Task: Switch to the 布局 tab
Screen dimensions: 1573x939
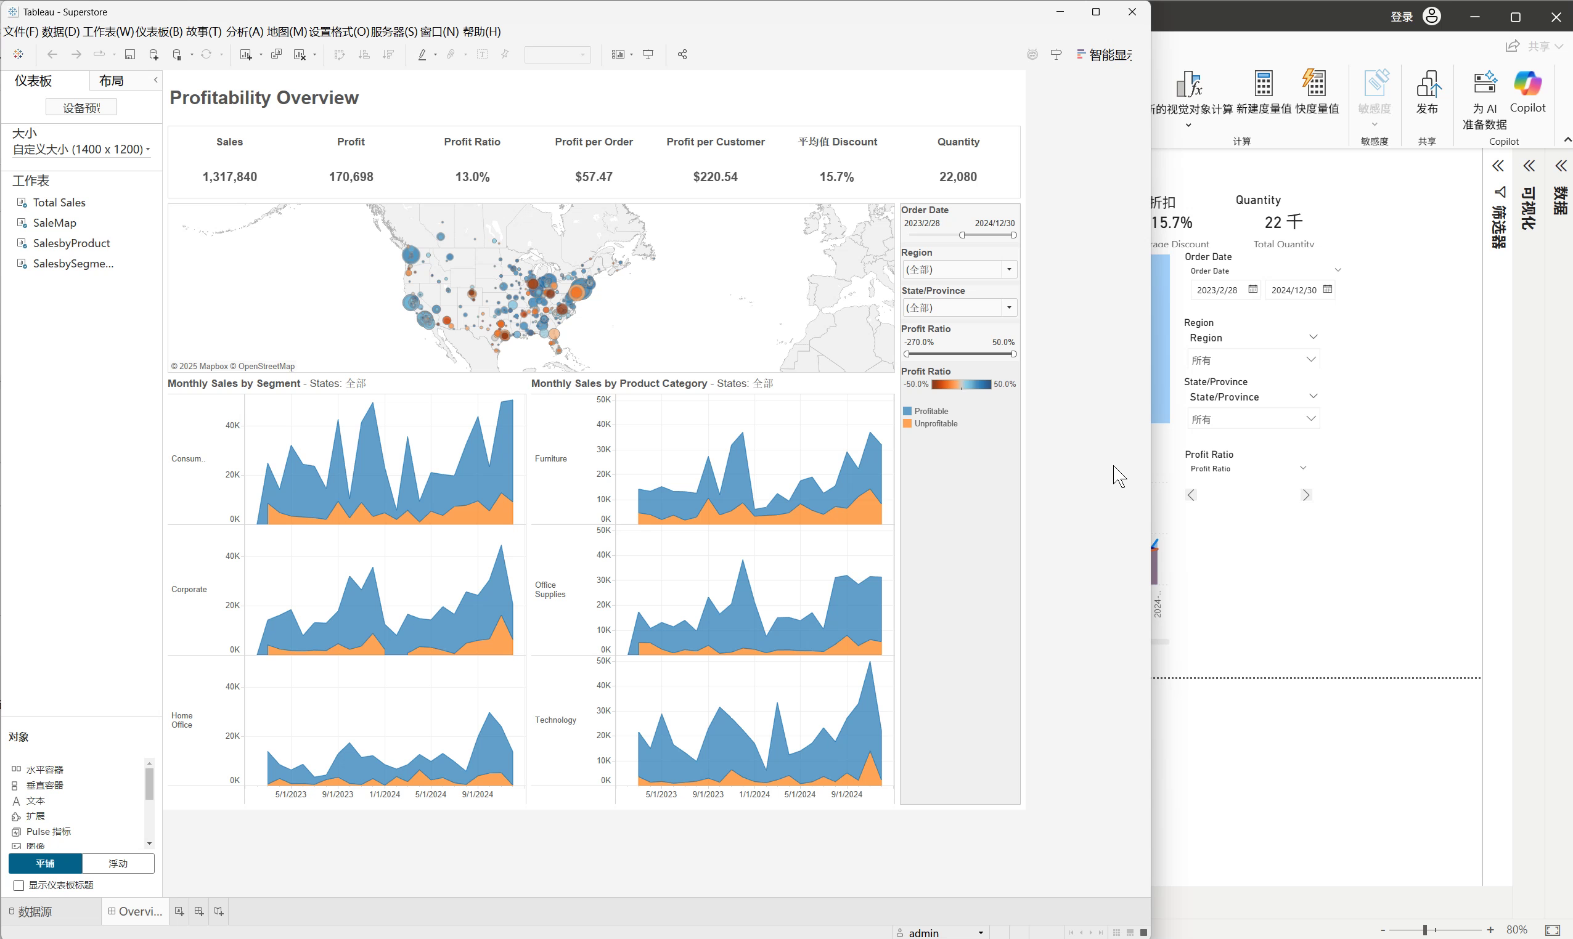Action: (x=112, y=80)
